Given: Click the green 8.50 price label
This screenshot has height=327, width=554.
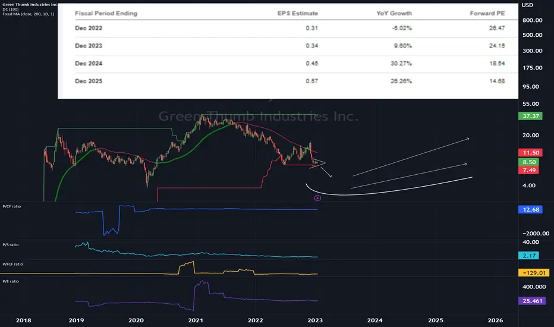Looking at the screenshot, I should point(528,162).
